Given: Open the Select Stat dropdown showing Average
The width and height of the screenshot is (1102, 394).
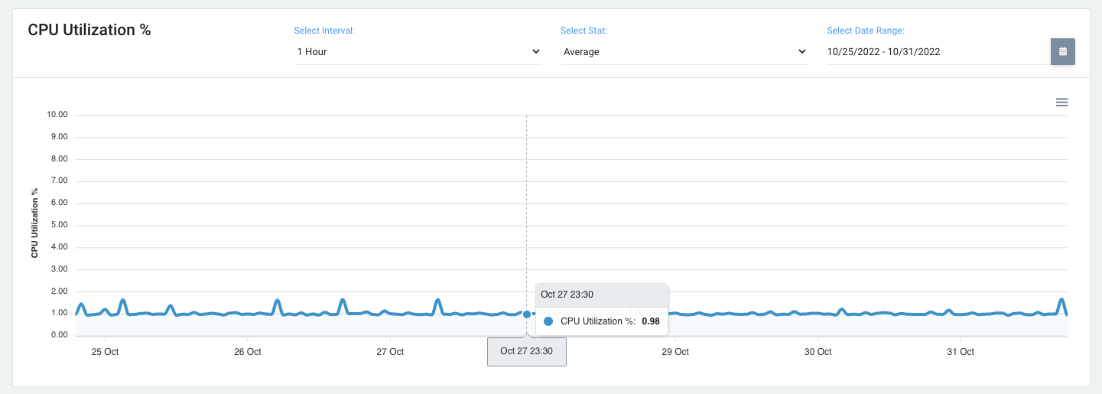Looking at the screenshot, I should click(684, 52).
